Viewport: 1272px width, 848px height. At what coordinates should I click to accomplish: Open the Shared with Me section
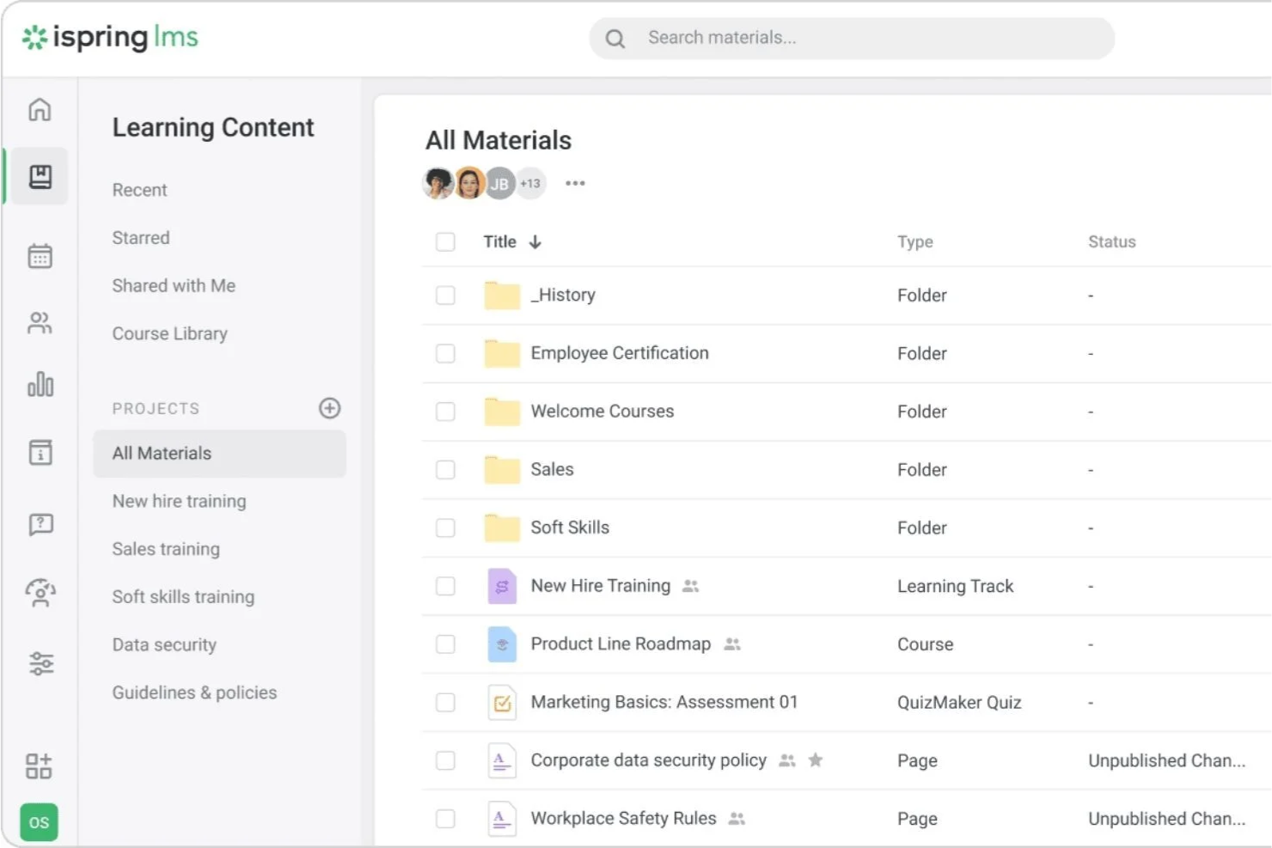(174, 285)
